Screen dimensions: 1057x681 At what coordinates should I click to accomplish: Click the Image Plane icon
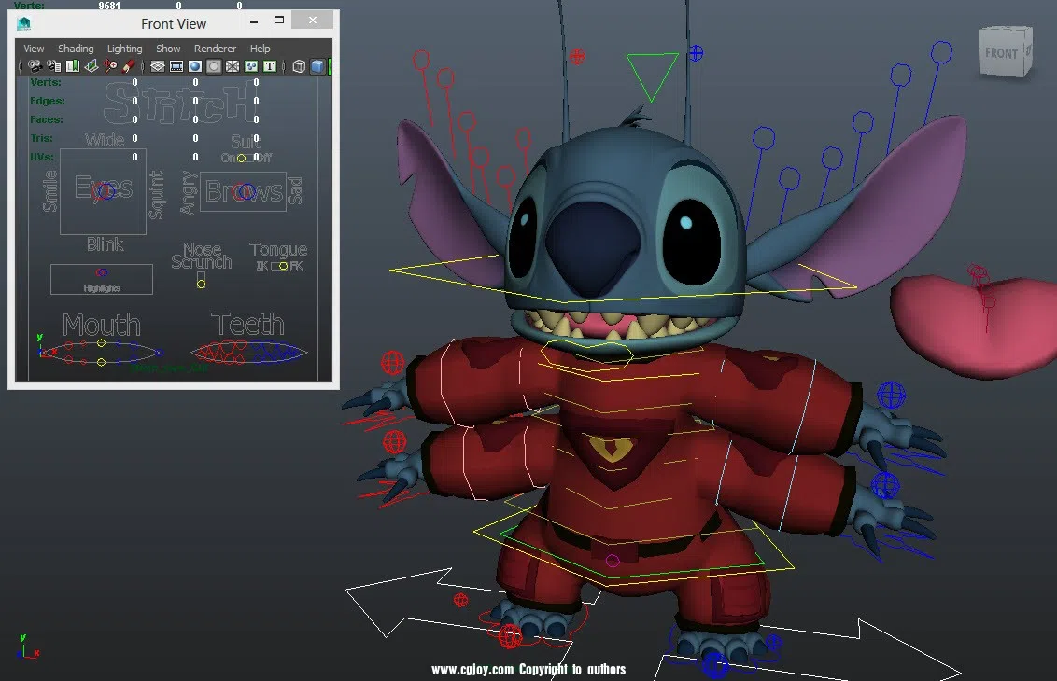pos(92,66)
